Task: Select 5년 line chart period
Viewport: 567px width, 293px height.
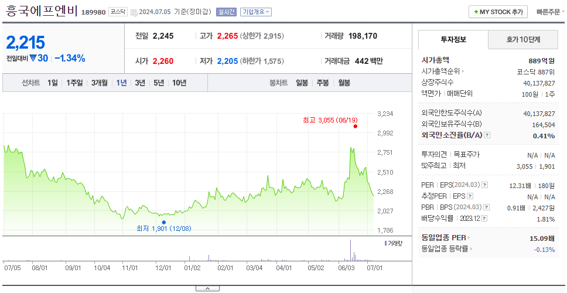Action: click(159, 83)
